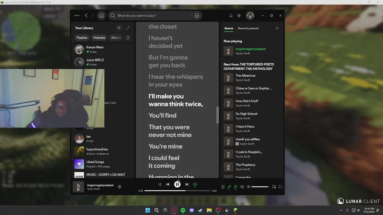Toggle the queue panel
The height and width of the screenshot is (215, 383).
[235, 187]
